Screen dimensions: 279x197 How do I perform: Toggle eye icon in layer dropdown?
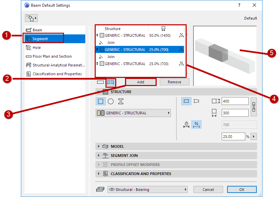[112, 189]
